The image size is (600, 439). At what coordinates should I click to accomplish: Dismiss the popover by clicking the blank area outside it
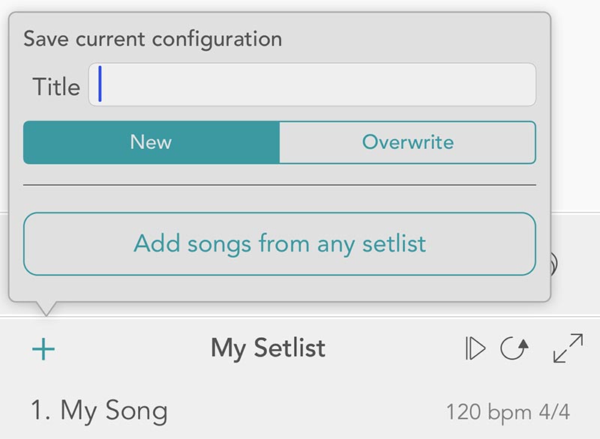[x=575, y=107]
